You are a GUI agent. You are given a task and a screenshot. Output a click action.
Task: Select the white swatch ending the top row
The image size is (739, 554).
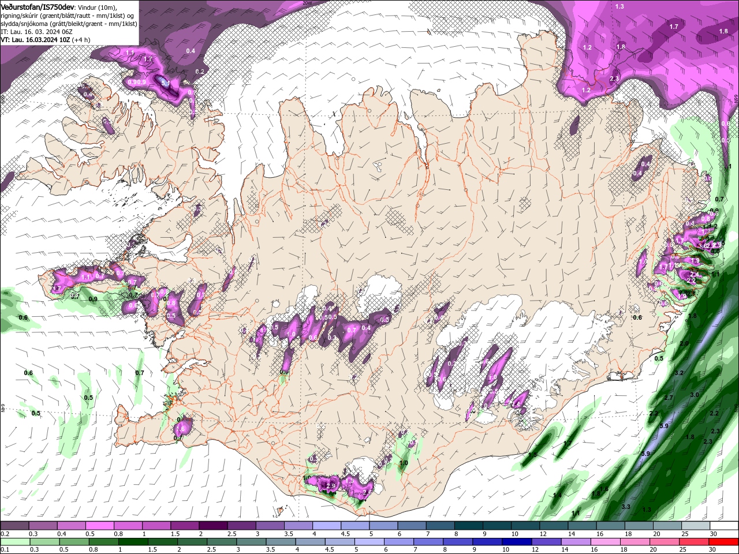(725, 526)
